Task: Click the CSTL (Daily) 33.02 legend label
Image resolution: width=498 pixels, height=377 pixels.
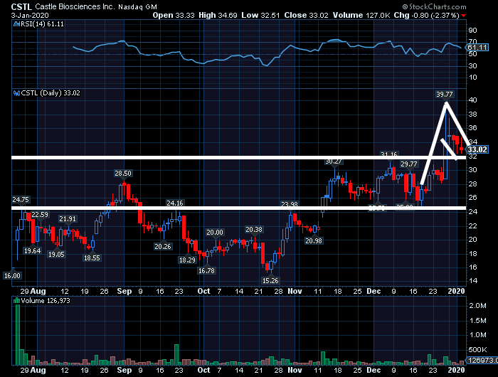Action: click(x=51, y=93)
